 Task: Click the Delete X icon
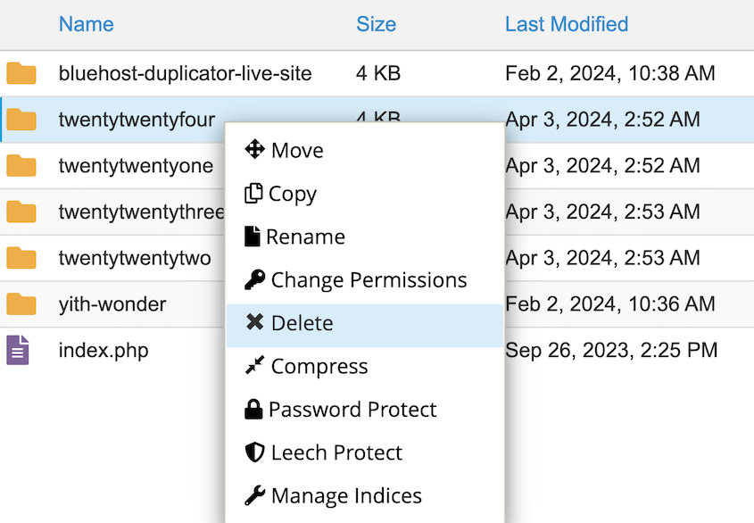point(254,322)
